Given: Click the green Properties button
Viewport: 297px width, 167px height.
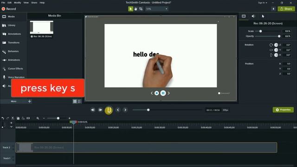Looking at the screenshot, I should coord(283,110).
